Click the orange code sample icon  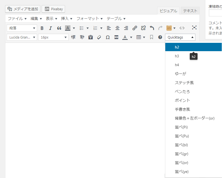click(x=169, y=28)
